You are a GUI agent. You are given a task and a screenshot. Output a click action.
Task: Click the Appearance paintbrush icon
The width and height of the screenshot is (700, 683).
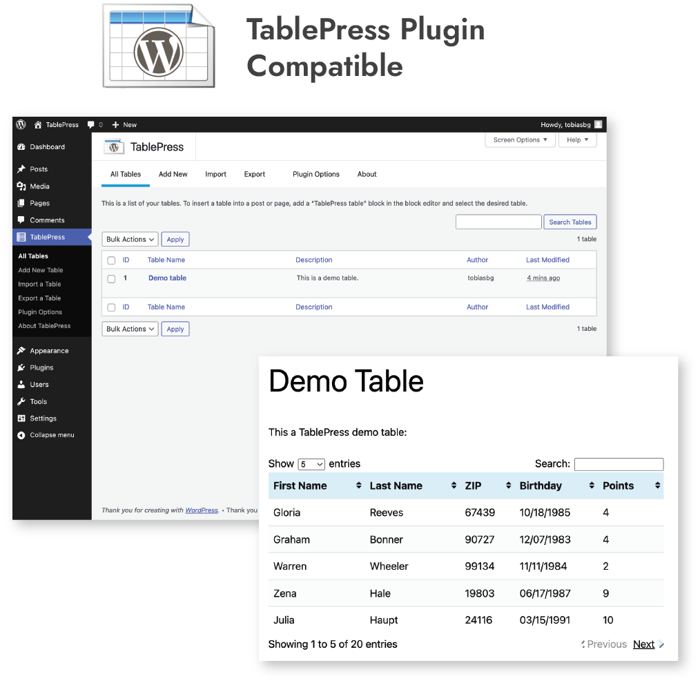tap(21, 351)
